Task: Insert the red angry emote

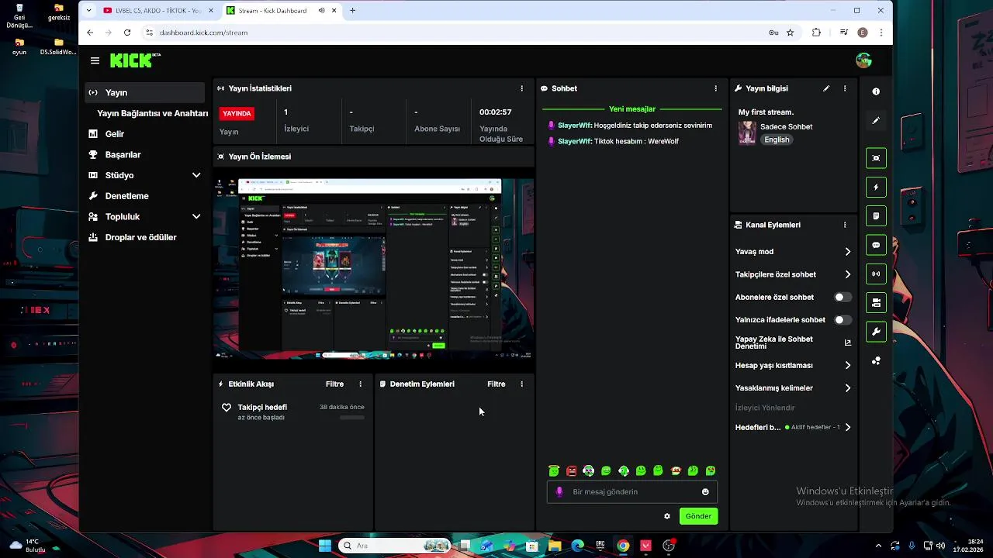Action: pos(572,470)
